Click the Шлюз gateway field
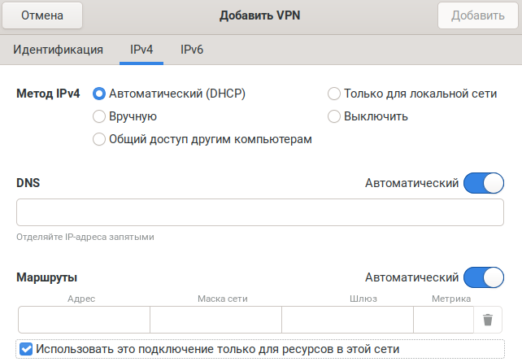 coord(347,320)
